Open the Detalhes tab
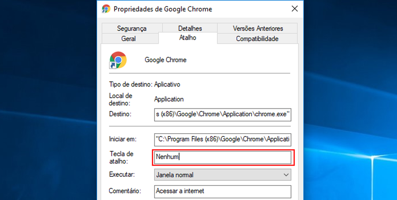397x200 pixels. [x=190, y=28]
